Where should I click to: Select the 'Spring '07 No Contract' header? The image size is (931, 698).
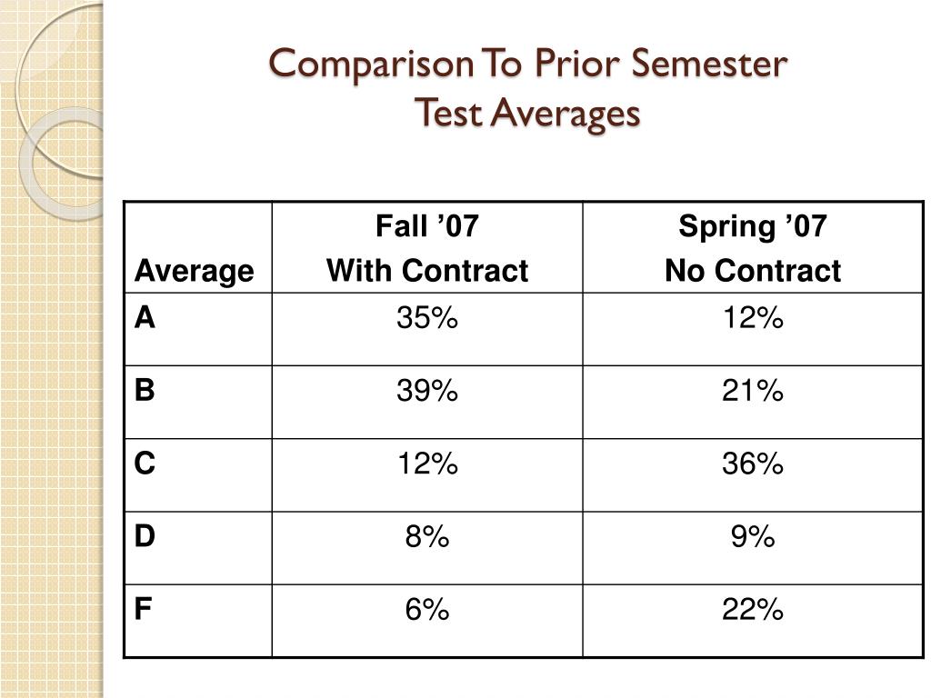click(753, 247)
